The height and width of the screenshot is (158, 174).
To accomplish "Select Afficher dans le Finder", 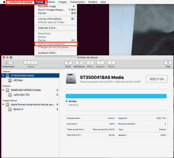I will (x=56, y=22).
